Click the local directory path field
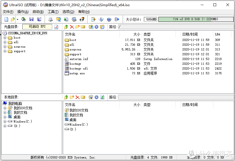The height and width of the screenshot is (161, 235). point(176,97)
